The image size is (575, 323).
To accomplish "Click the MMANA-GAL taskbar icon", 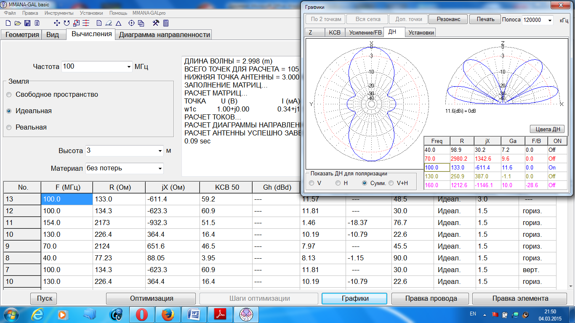I will pyautogui.click(x=247, y=314).
